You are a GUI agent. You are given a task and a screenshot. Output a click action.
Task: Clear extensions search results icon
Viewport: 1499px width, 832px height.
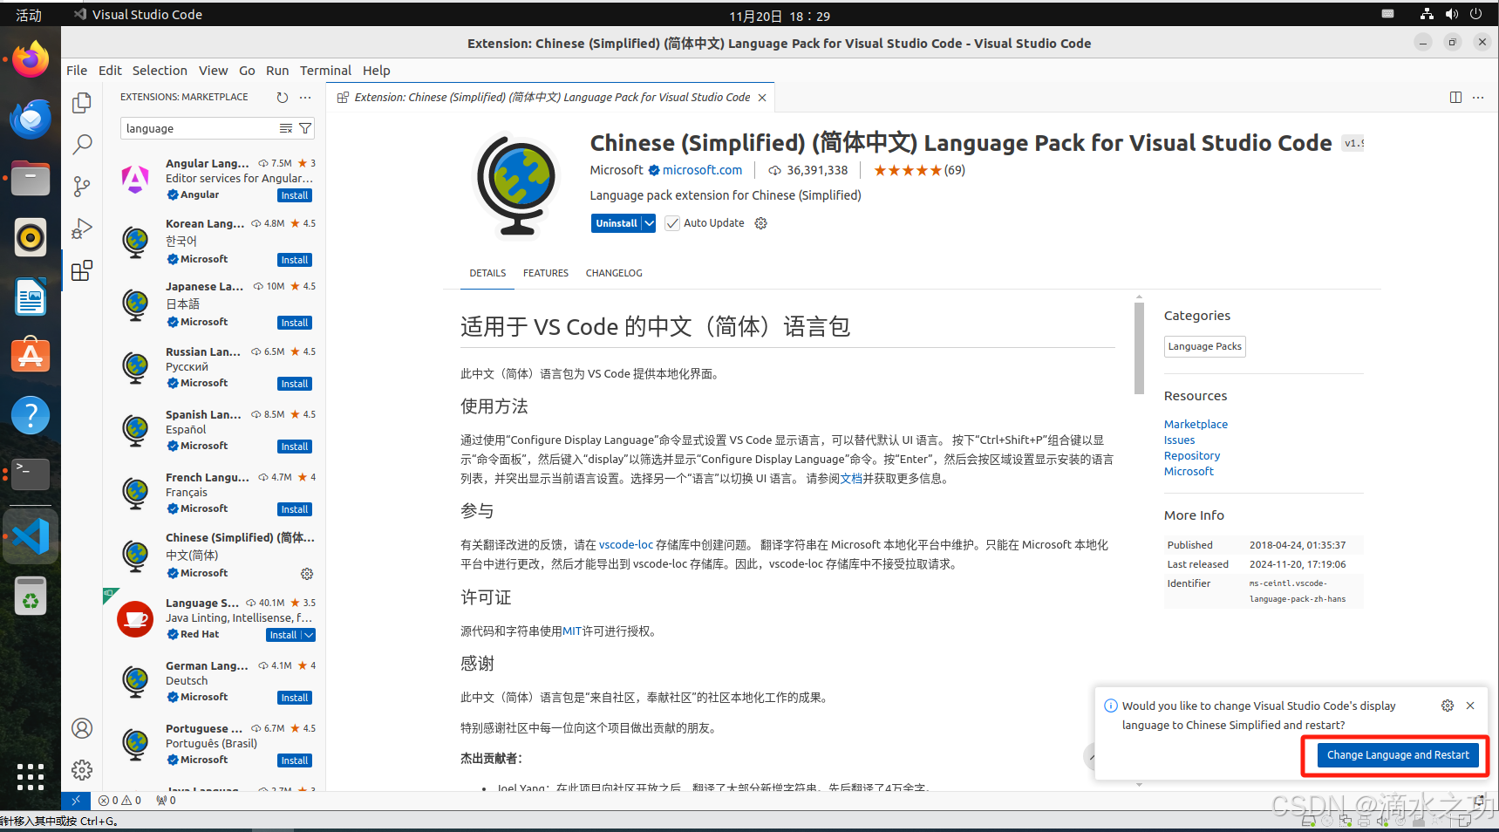click(x=286, y=128)
